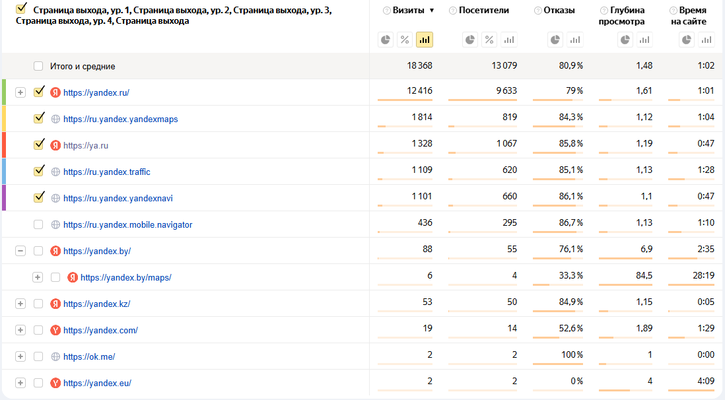Click green color marker of yandex.ru row
725x400 pixels.
pyautogui.click(x=4, y=92)
